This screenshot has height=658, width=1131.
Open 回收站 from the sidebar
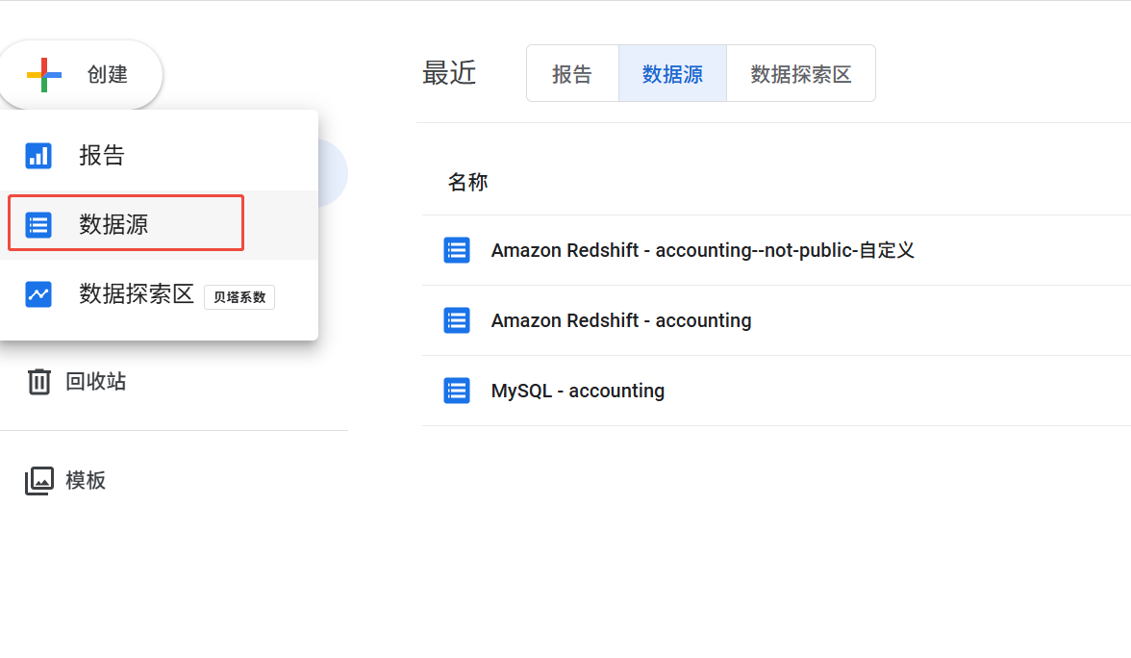95,381
